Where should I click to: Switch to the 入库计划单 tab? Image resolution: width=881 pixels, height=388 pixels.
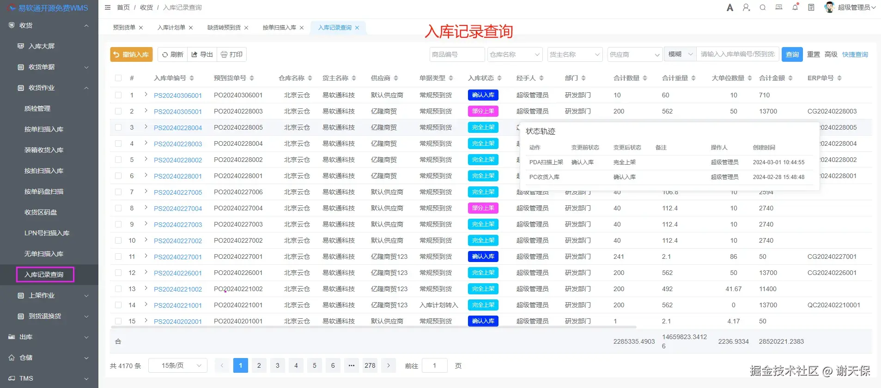pyautogui.click(x=171, y=28)
